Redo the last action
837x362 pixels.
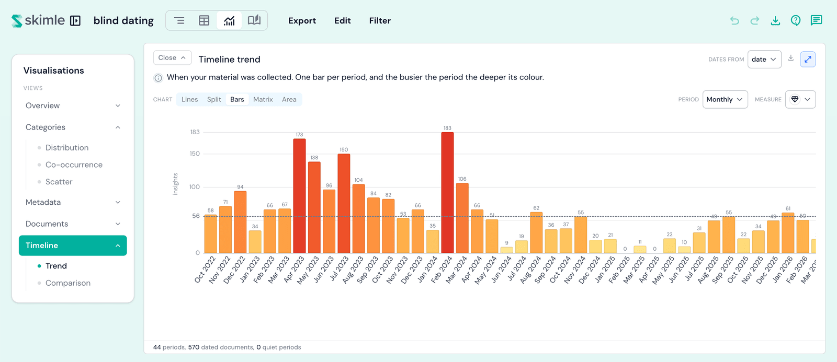pyautogui.click(x=755, y=20)
